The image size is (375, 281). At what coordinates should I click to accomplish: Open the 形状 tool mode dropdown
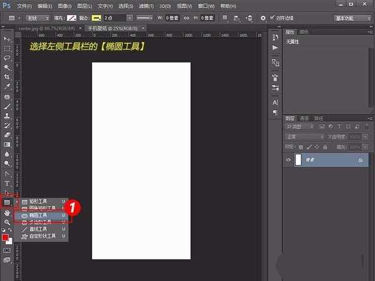tap(39, 18)
